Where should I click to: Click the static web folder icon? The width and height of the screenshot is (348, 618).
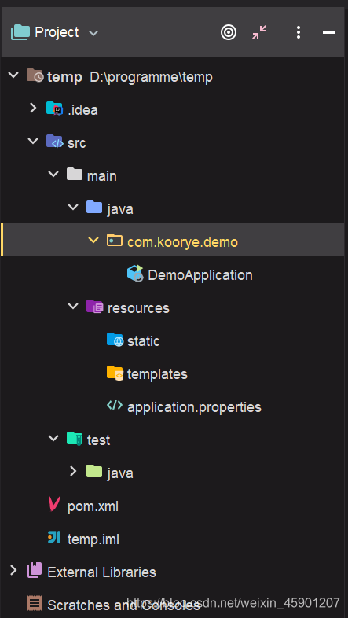115,340
